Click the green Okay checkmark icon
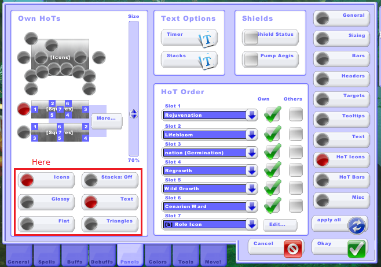This screenshot has width=381, height=267. pos(357,248)
